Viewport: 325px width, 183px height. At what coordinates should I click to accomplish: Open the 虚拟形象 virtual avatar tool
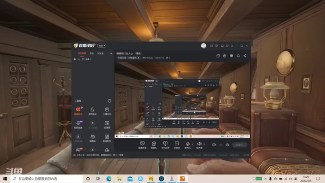tap(78, 138)
